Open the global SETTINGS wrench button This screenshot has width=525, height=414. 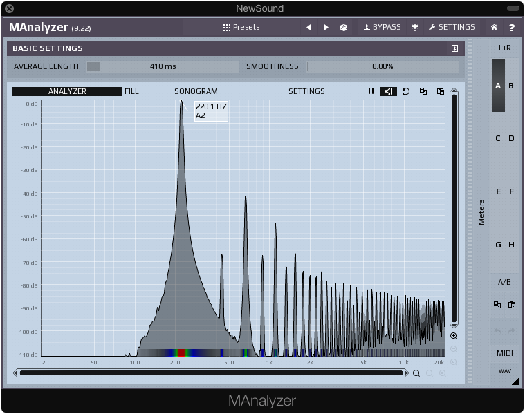point(452,27)
